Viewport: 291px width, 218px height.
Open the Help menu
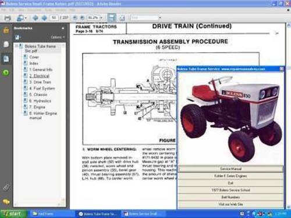(x=72, y=10)
